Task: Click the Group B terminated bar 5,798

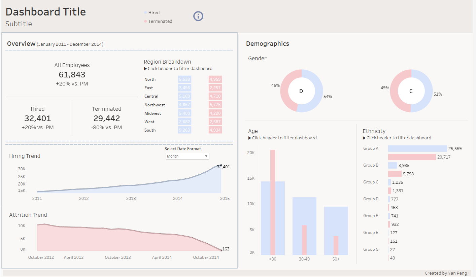Action: pyautogui.click(x=395, y=174)
